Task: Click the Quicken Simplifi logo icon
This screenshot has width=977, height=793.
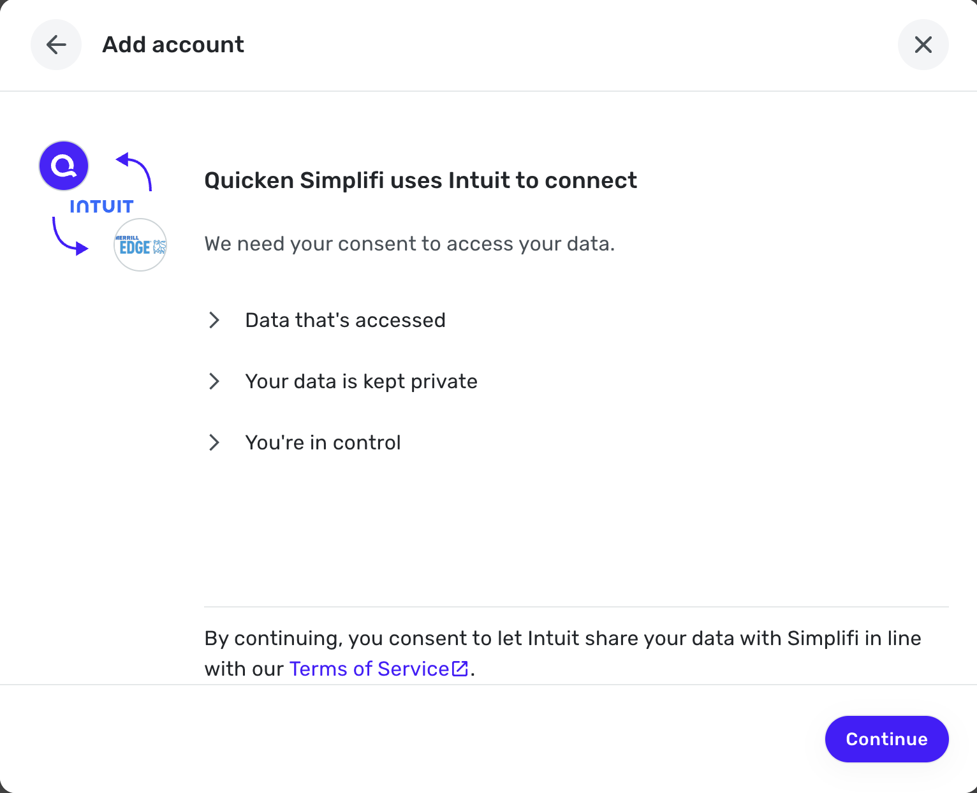Action: pos(64,166)
